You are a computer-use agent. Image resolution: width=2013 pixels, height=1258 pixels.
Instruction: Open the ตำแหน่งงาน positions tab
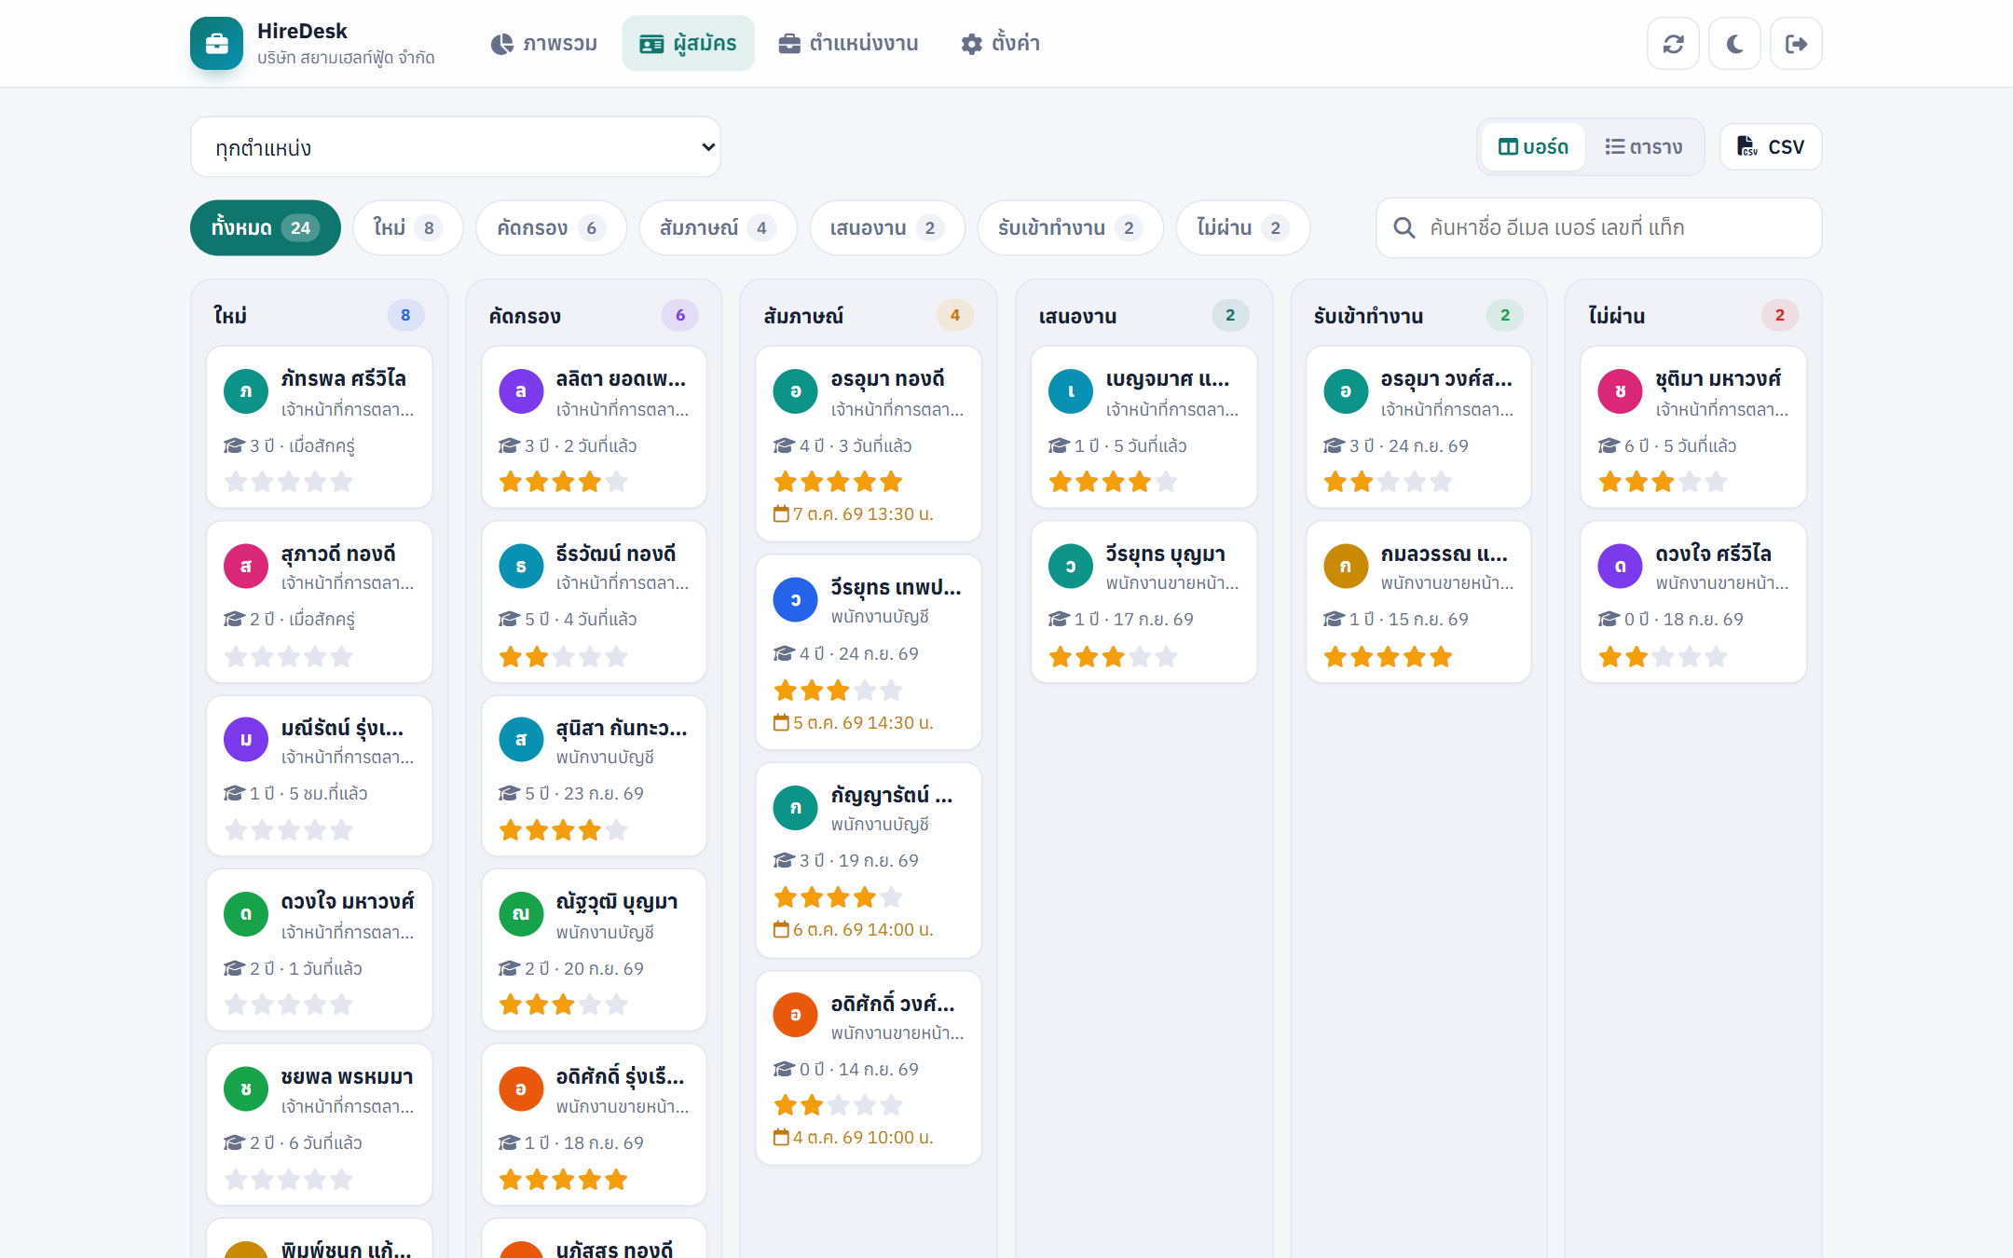tap(848, 44)
